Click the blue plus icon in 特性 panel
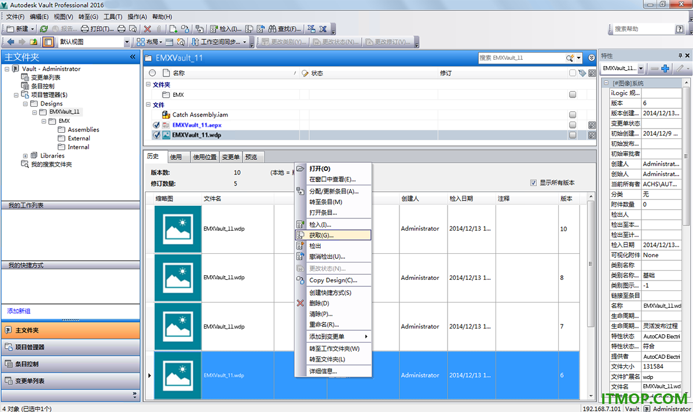The width and height of the screenshot is (693, 412). pyautogui.click(x=665, y=68)
